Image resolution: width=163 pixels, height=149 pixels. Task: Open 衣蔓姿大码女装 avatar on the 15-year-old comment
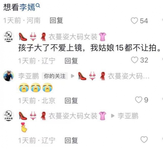(9, 37)
